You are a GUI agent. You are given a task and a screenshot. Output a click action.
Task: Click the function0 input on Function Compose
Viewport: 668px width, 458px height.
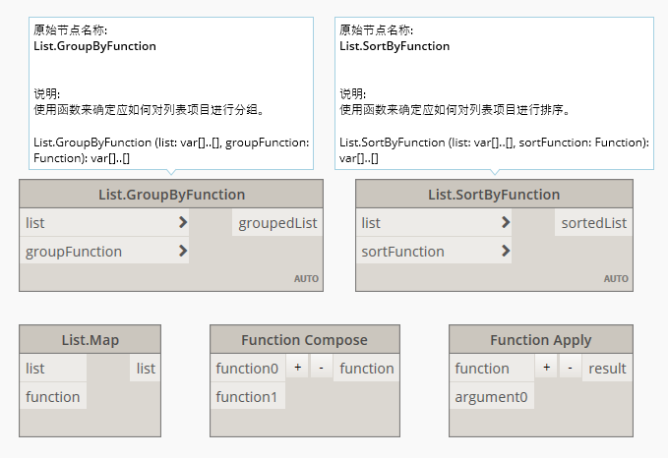247,369
